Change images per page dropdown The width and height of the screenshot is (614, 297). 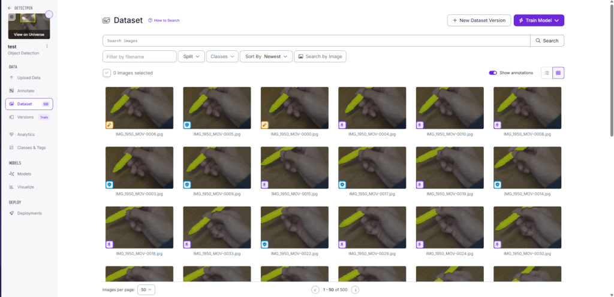coord(146,290)
